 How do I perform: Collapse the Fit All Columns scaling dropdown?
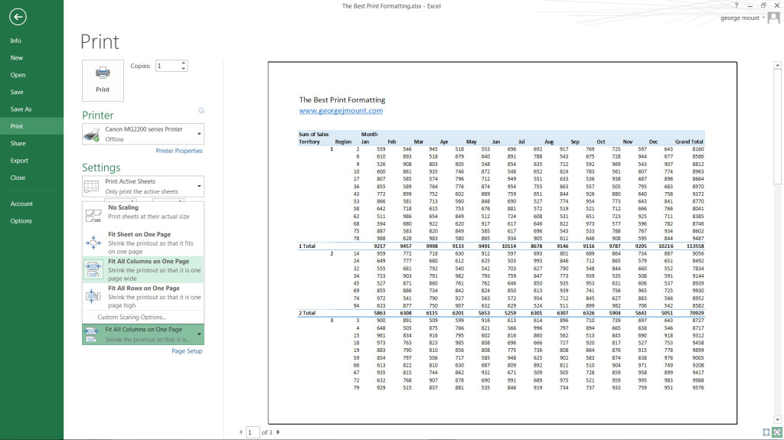pyautogui.click(x=199, y=334)
